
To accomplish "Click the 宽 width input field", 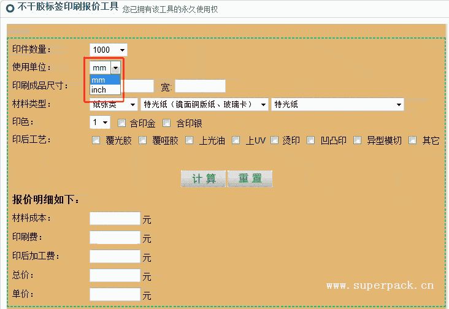I will point(200,86).
